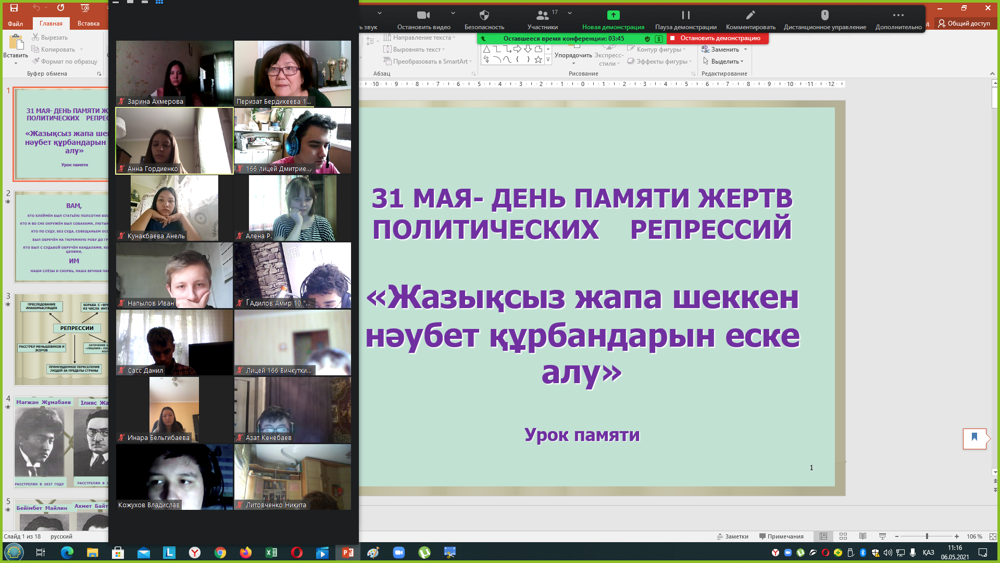Open the Выделить dropdown in Editing group
1000x563 pixels.
click(x=724, y=62)
